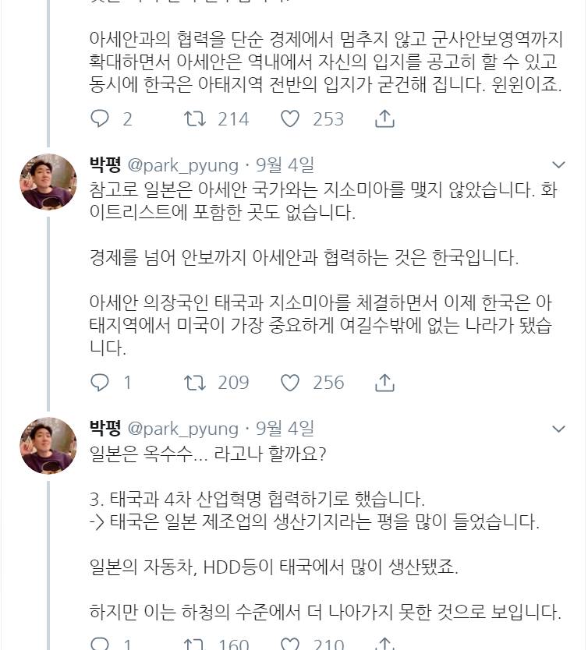Viewport: 588px width, 650px height.
Task: Share the middle tweet via share icon
Action: pyautogui.click(x=383, y=383)
